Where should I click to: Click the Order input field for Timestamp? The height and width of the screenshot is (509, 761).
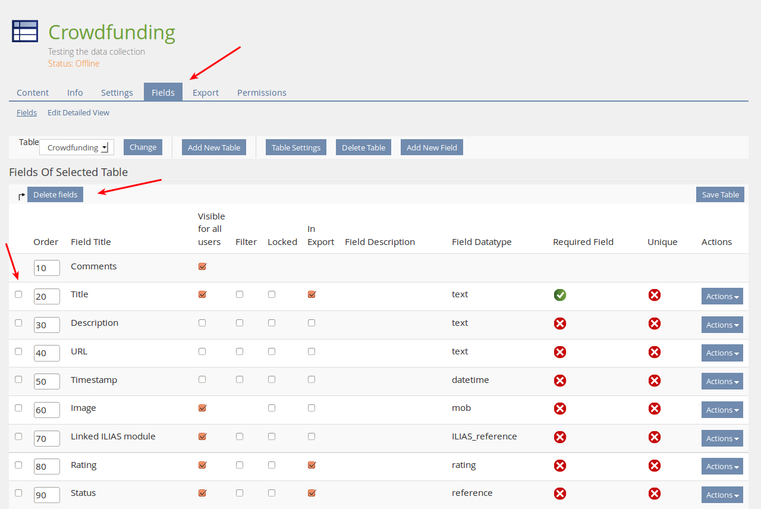click(x=46, y=382)
